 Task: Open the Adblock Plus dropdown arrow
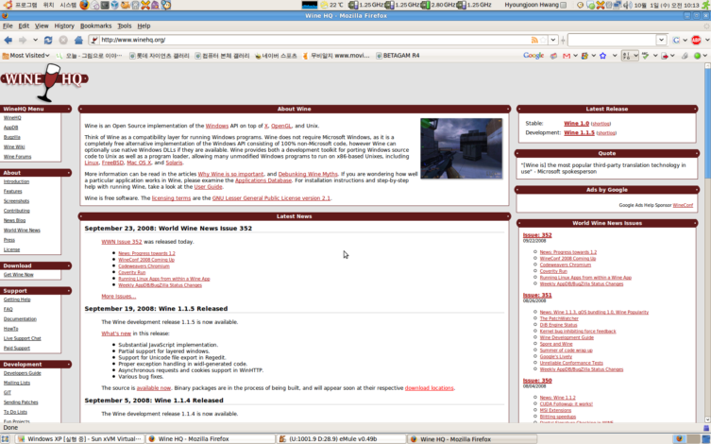click(706, 40)
